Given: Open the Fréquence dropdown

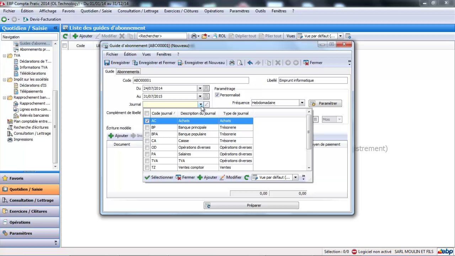Looking at the screenshot, I should pos(302,103).
